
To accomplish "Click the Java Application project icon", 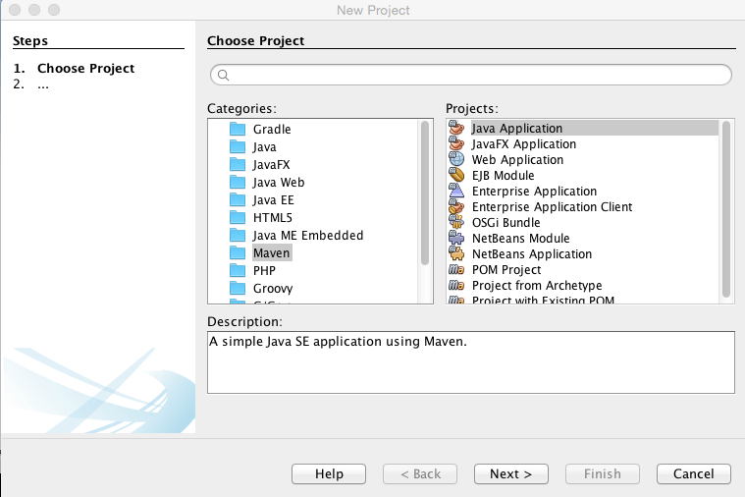I will 456,129.
